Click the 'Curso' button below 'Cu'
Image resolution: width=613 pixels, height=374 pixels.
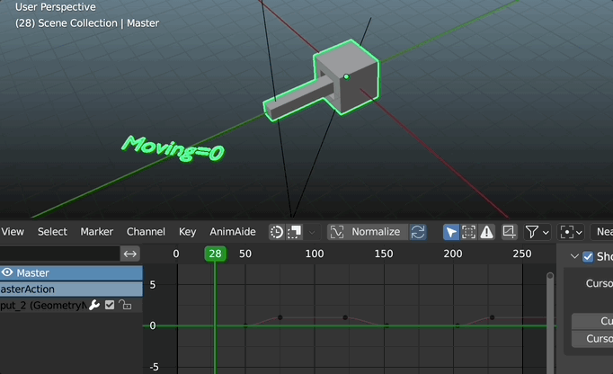[x=592, y=338]
